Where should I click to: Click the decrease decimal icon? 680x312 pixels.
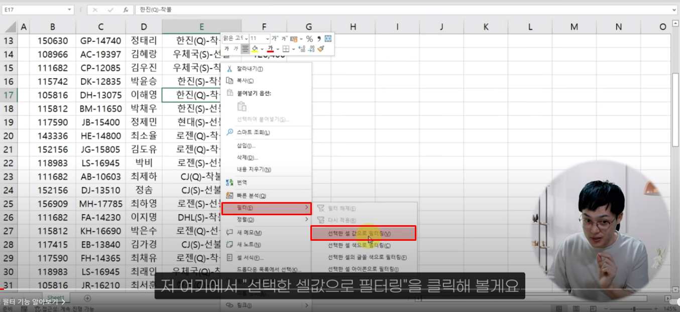[x=311, y=49]
